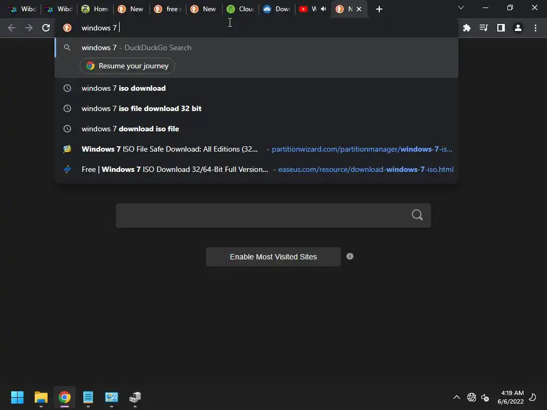Click the DuckDuckGo page search box
This screenshot has width=547, height=410.
pyautogui.click(x=273, y=216)
